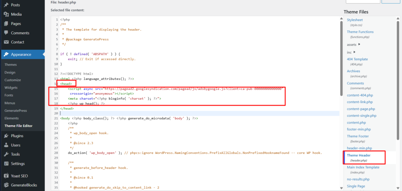402x191 pixels.
Task: Open Stylesheet style.css file
Action: (355, 20)
